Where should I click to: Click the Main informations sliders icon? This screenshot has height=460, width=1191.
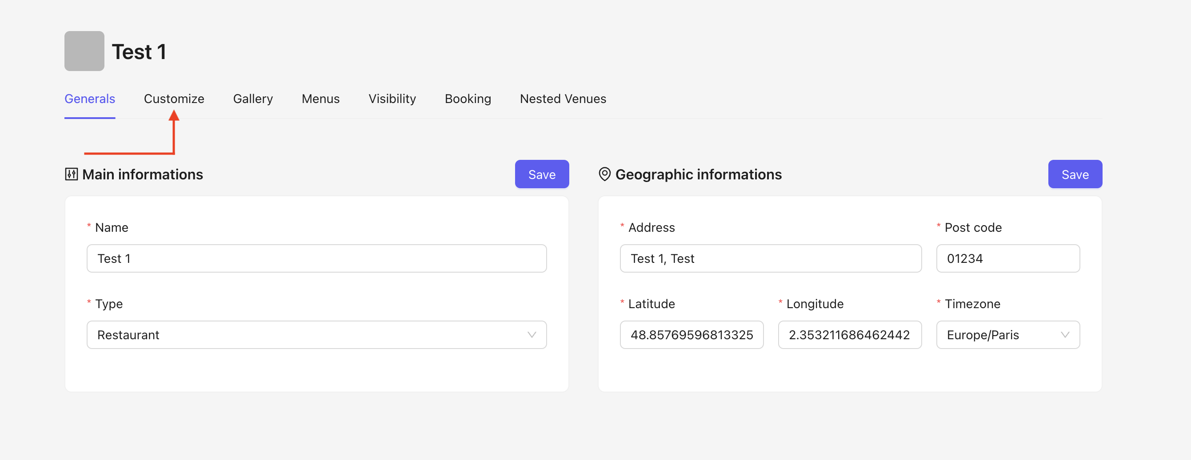(x=71, y=174)
